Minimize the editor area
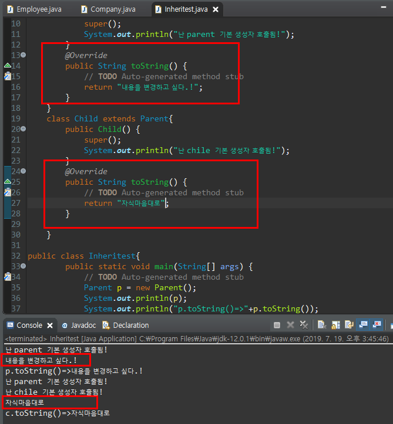Screen dimensions: 393x424 384,7
